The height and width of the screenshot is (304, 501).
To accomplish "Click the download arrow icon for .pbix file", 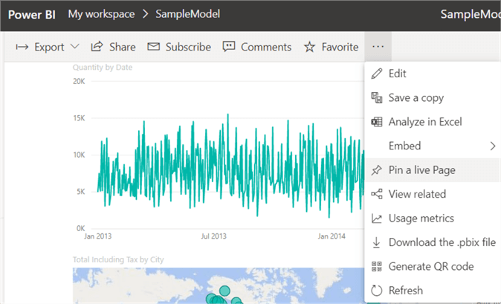I will point(376,242).
